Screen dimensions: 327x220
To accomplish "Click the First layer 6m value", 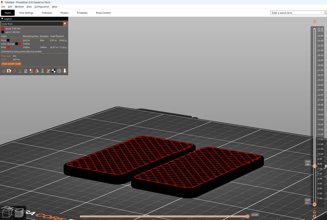I will coord(14,56).
